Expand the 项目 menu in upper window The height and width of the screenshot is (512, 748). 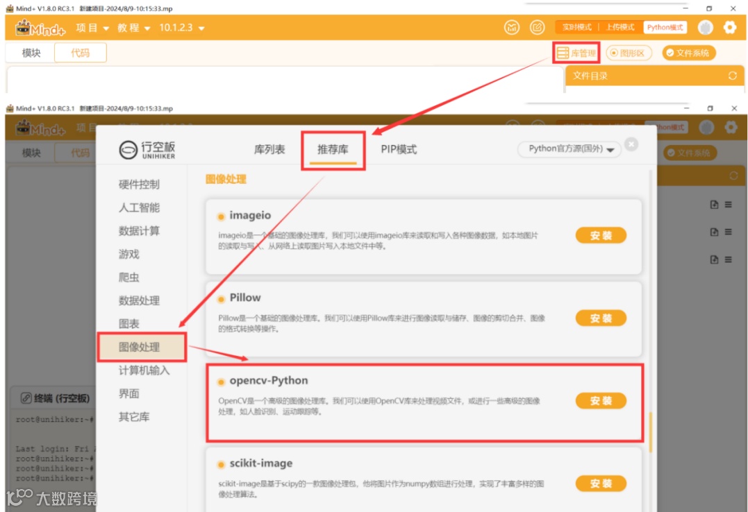92,28
